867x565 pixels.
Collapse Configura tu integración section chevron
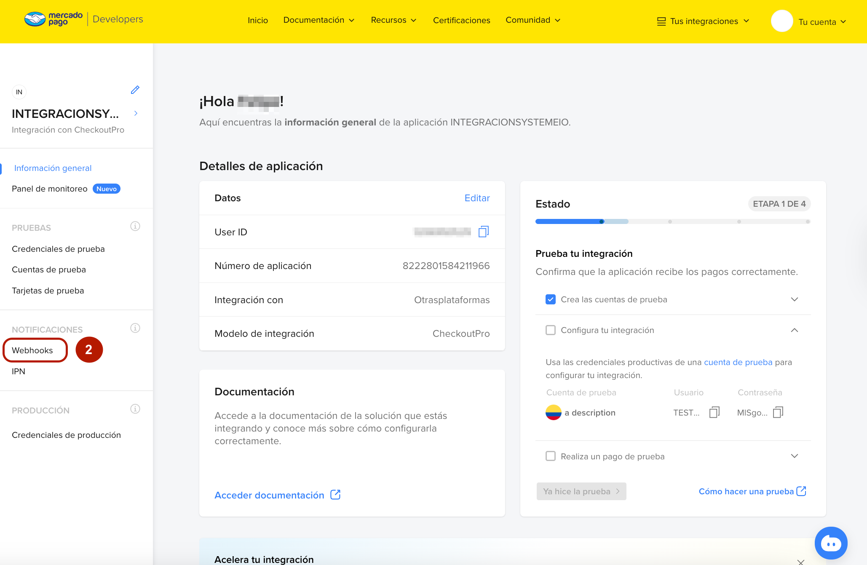pos(794,330)
